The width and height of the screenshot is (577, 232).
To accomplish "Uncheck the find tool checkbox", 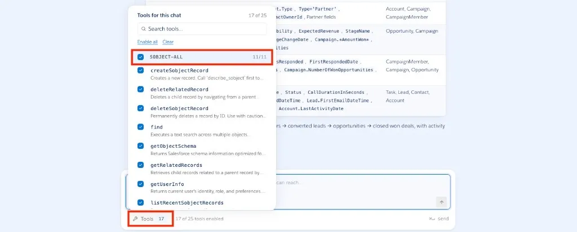I will click(140, 126).
